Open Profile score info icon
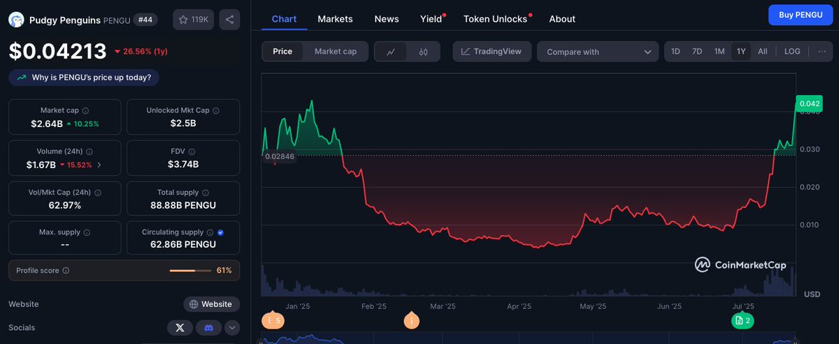 tap(66, 270)
